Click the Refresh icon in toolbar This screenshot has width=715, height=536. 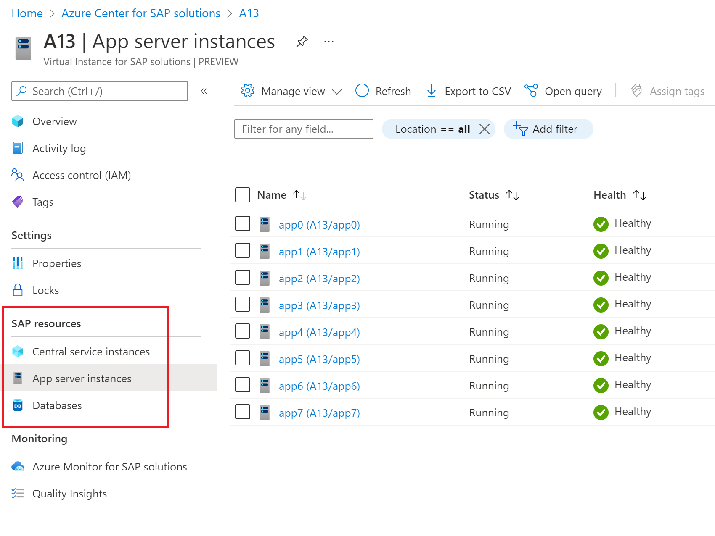pos(362,91)
